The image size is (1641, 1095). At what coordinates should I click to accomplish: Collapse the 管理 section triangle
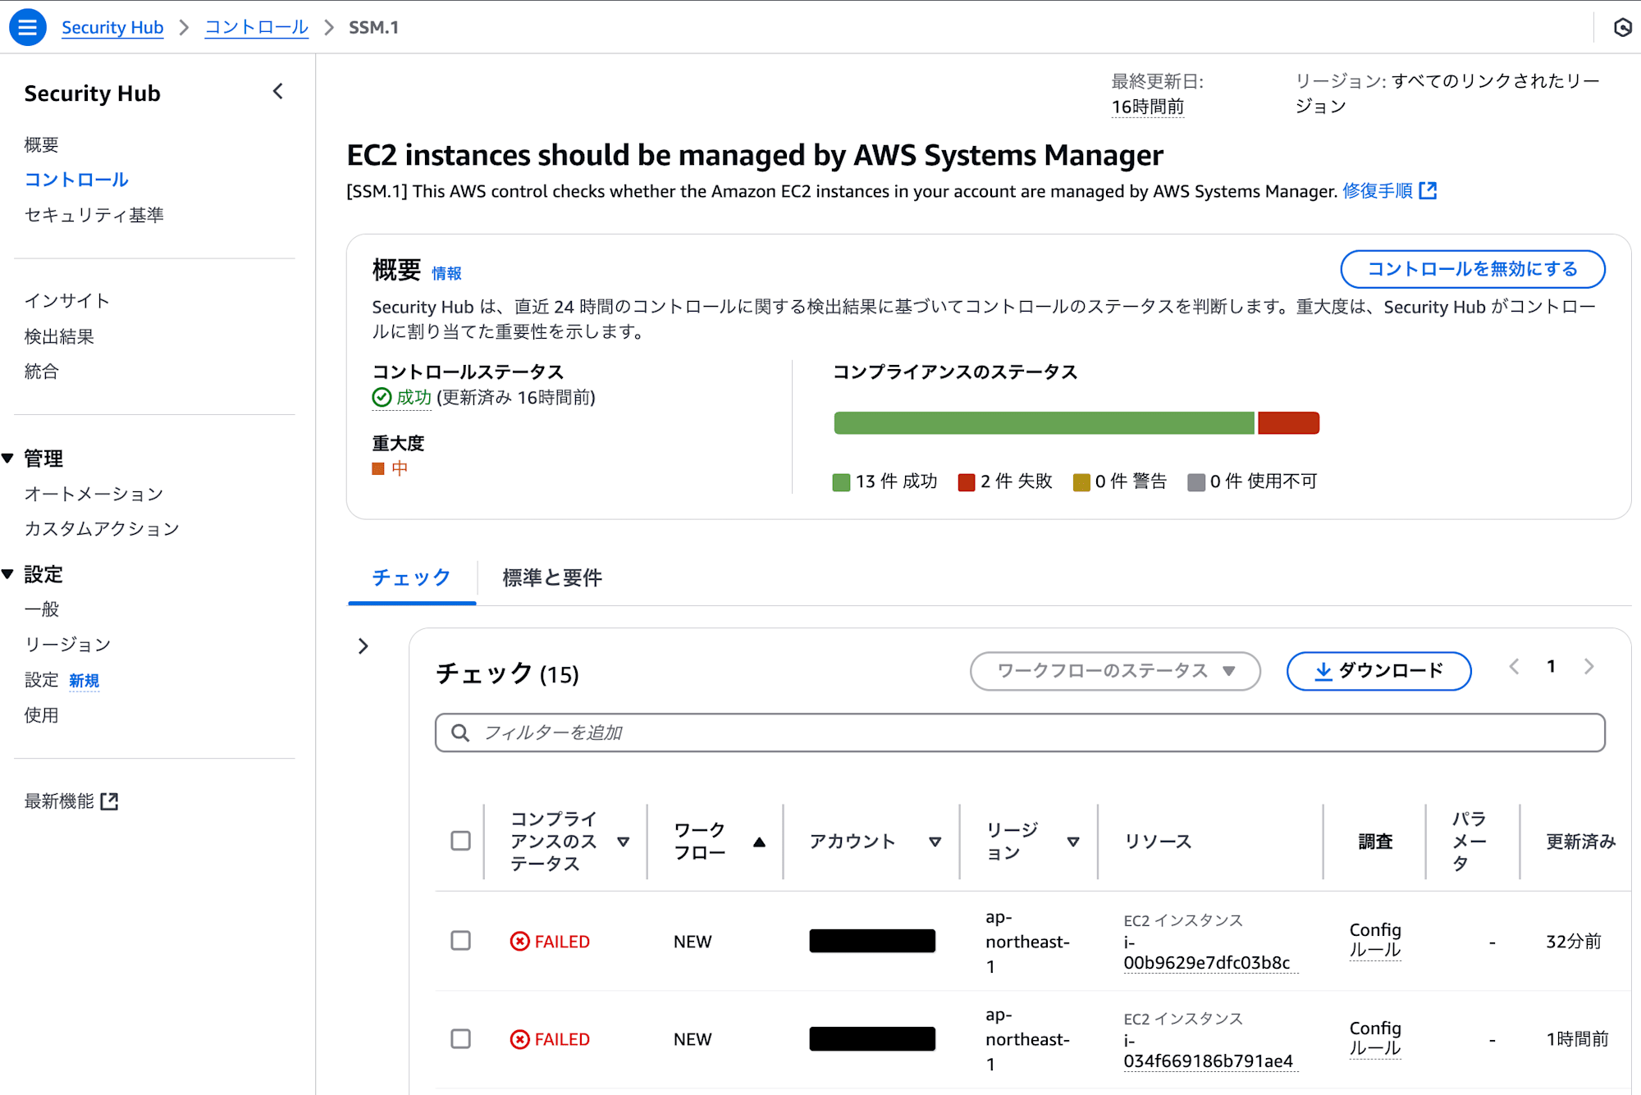click(8, 459)
